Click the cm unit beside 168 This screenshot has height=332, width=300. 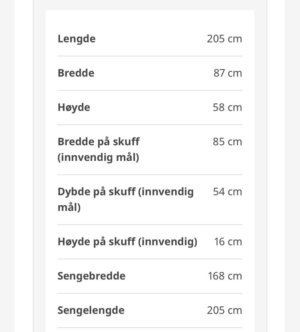235,276
